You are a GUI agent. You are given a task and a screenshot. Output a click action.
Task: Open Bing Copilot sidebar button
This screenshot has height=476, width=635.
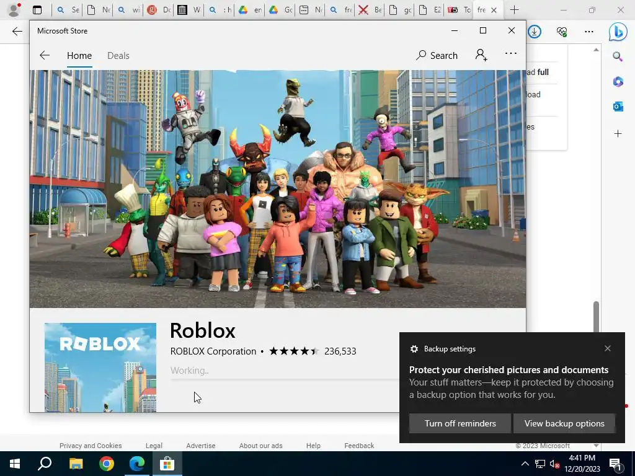[618, 32]
